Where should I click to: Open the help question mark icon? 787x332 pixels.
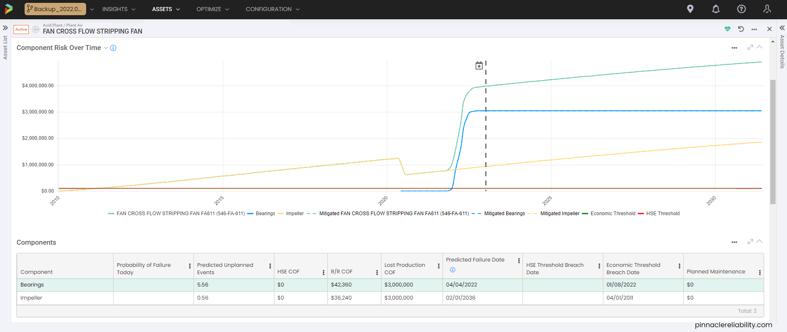coord(741,9)
